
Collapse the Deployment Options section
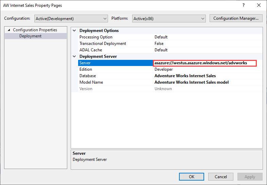click(74, 31)
